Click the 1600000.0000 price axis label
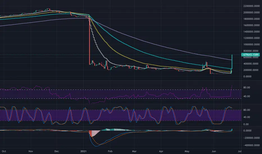This screenshot has height=154, width=262. [x=252, y=25]
